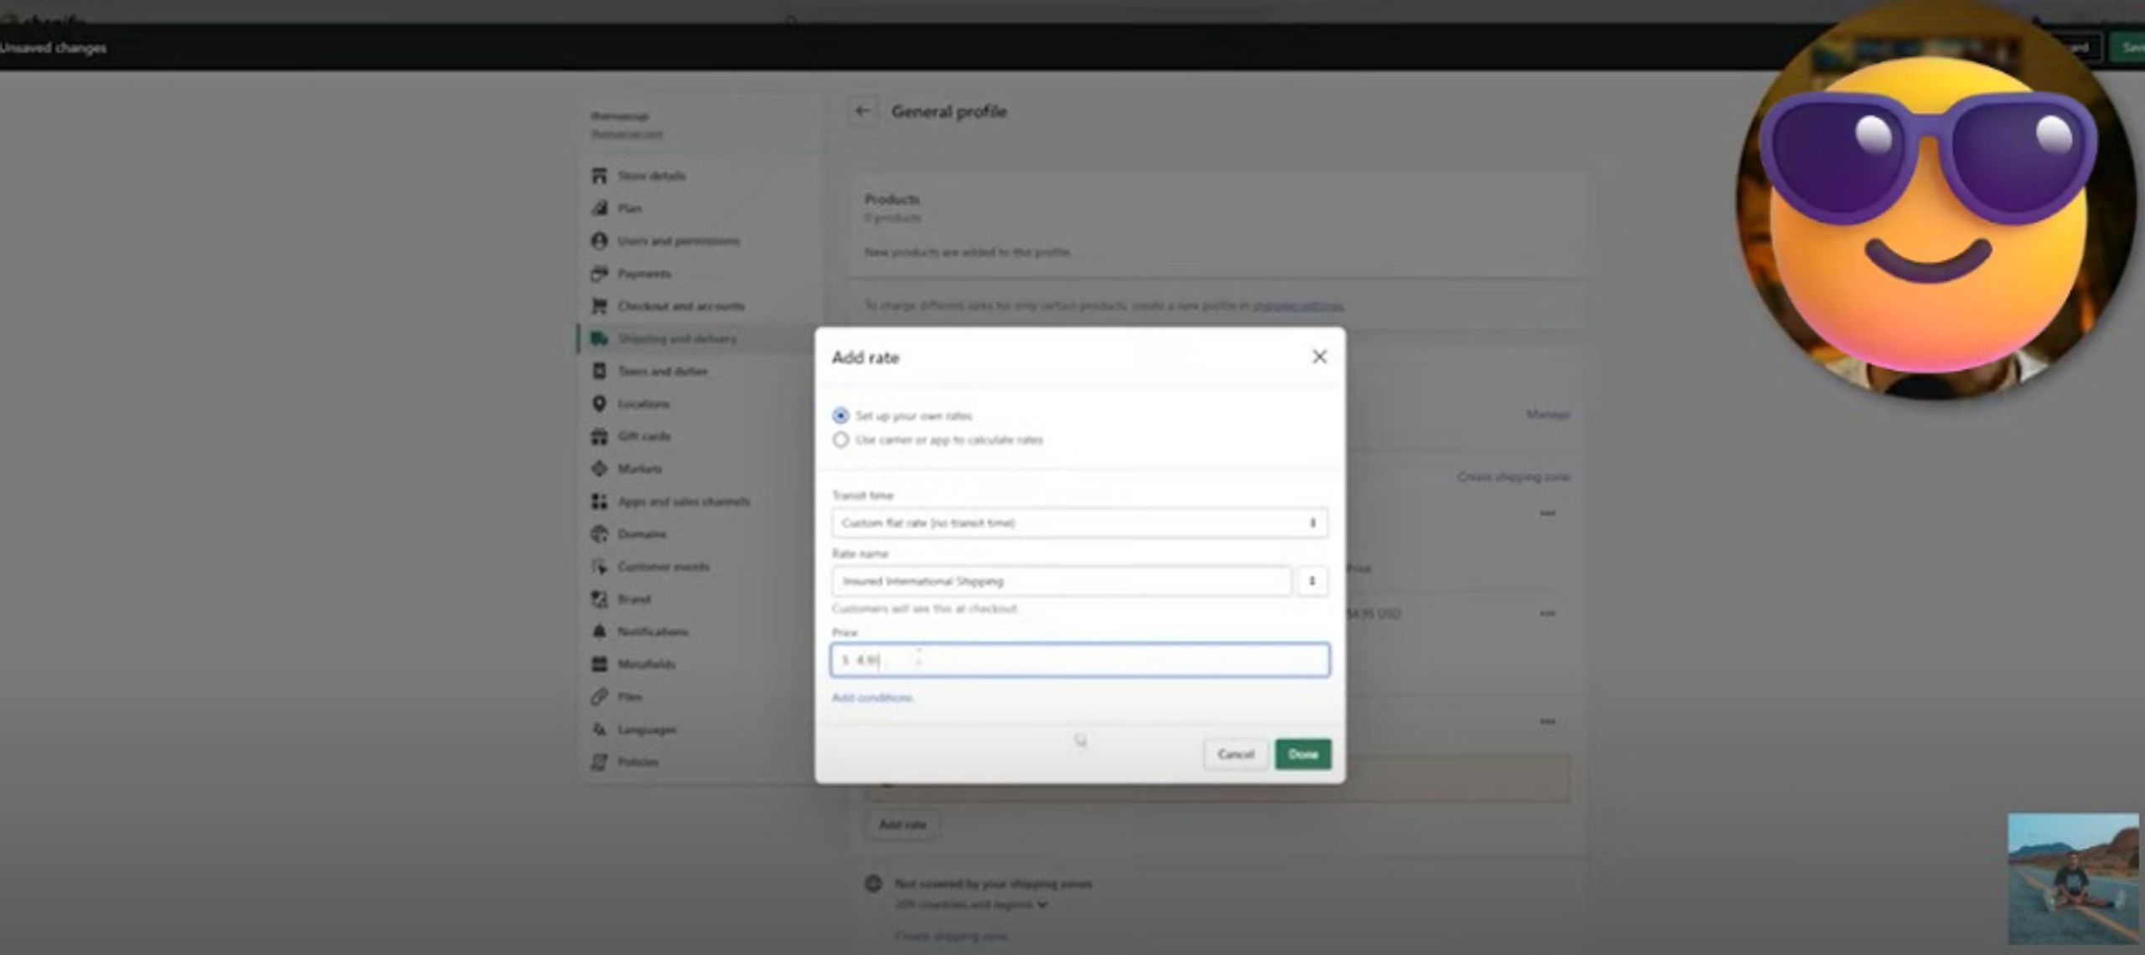Click the green Done button
Image resolution: width=2145 pixels, height=955 pixels.
(x=1303, y=755)
